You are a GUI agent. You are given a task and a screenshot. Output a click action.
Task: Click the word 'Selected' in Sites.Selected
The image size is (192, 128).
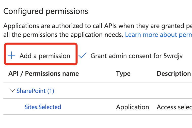[50, 107]
